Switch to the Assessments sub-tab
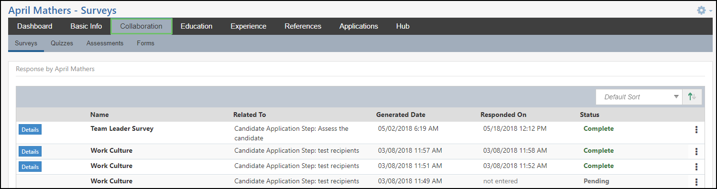This screenshot has height=189, width=717. pyautogui.click(x=105, y=43)
